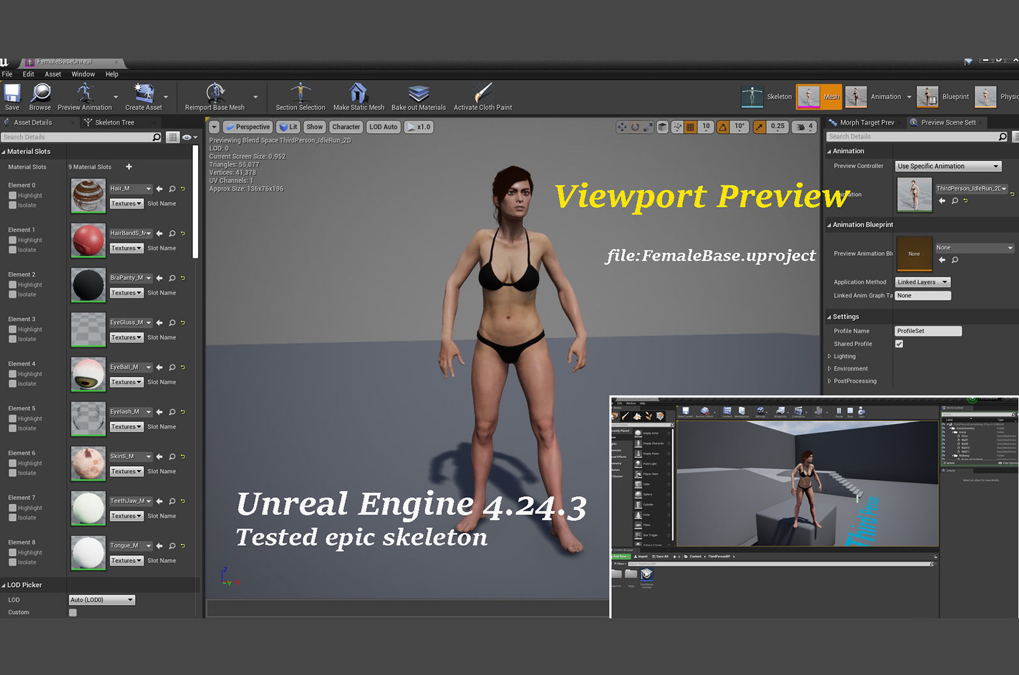The image size is (1019, 675).
Task: Toggle grid snapping icon in viewport
Action: tap(690, 127)
